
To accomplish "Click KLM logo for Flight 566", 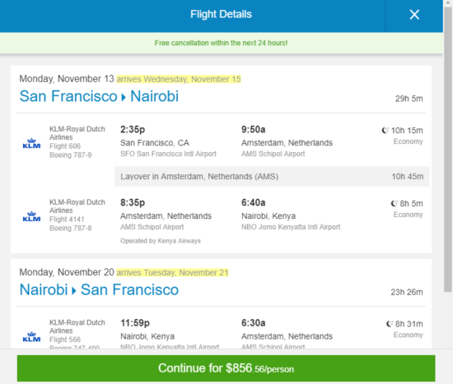I will coord(31,336).
